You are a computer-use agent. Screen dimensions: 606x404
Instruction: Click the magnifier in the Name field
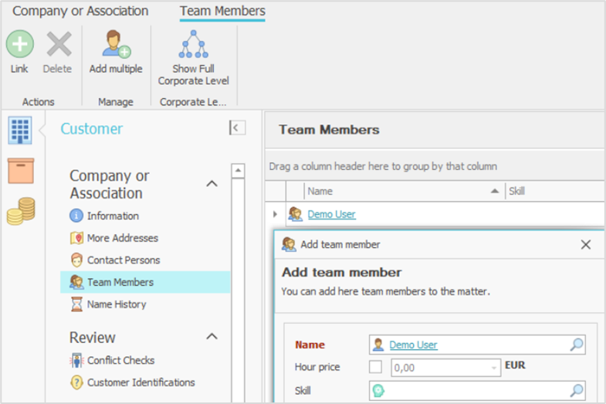click(x=576, y=345)
